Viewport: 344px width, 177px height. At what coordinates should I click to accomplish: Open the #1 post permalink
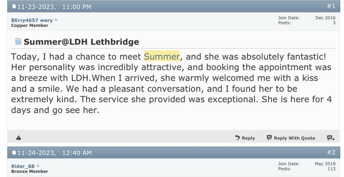click(331, 6)
